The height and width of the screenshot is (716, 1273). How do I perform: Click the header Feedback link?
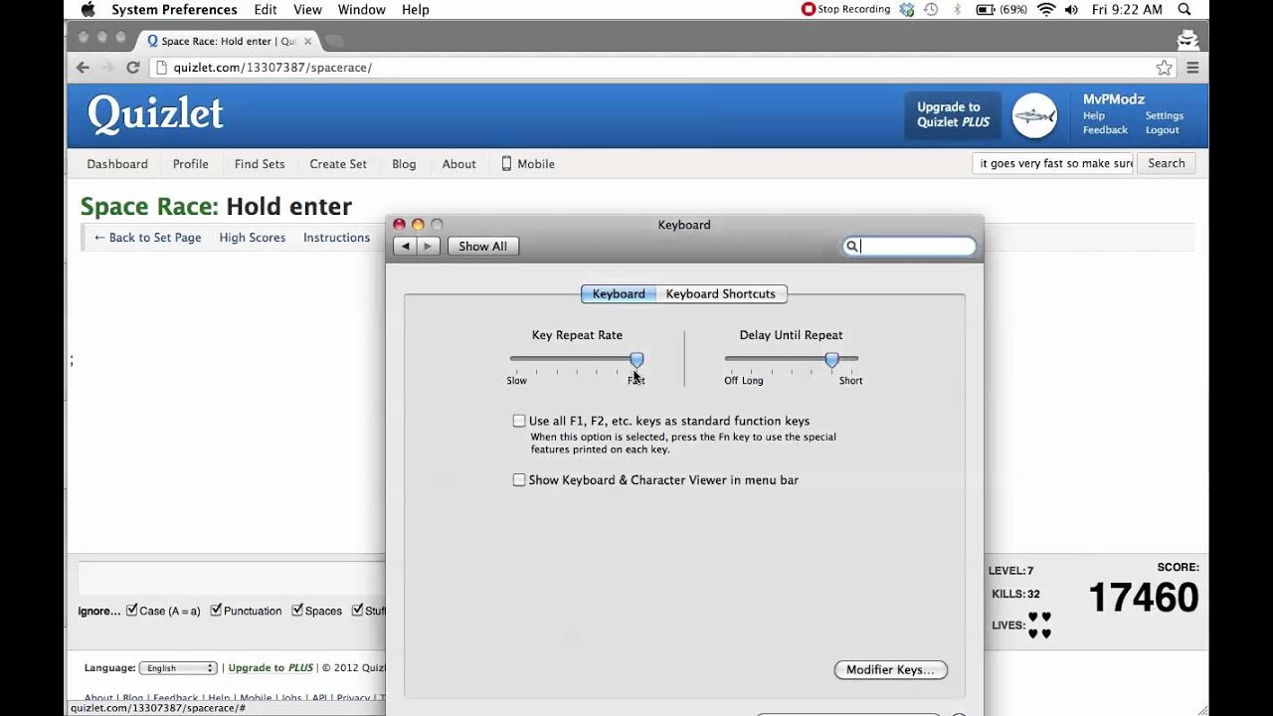coord(1105,130)
